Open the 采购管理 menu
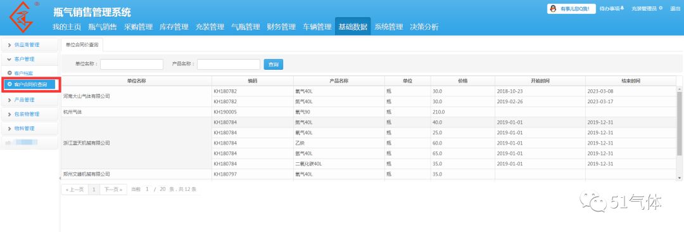 138,27
